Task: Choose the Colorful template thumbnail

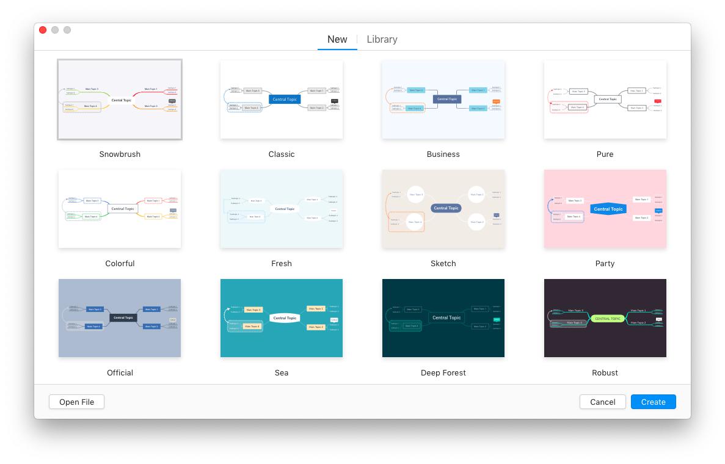Action: pos(120,209)
